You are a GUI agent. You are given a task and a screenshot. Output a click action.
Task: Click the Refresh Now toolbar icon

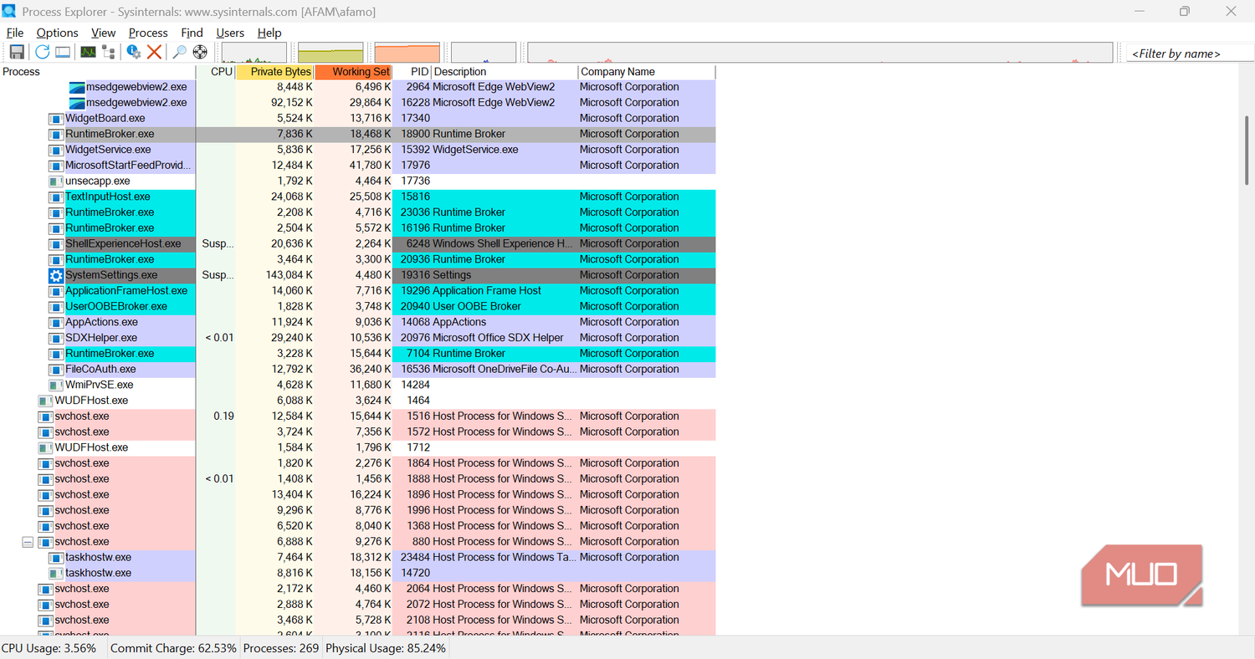coord(42,52)
